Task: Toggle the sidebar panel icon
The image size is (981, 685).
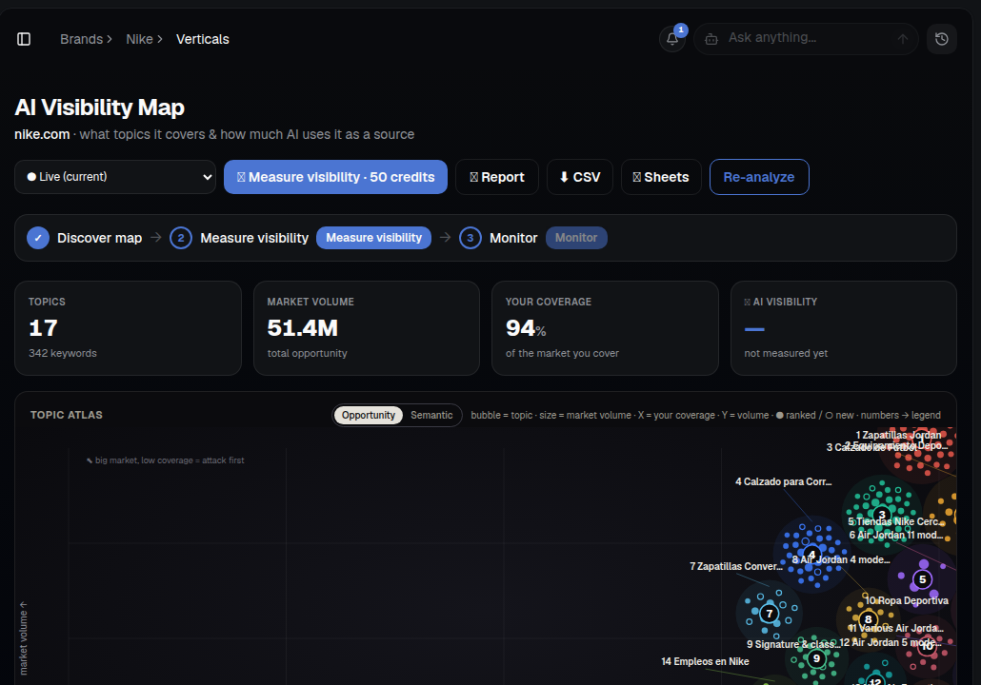Action: click(24, 39)
